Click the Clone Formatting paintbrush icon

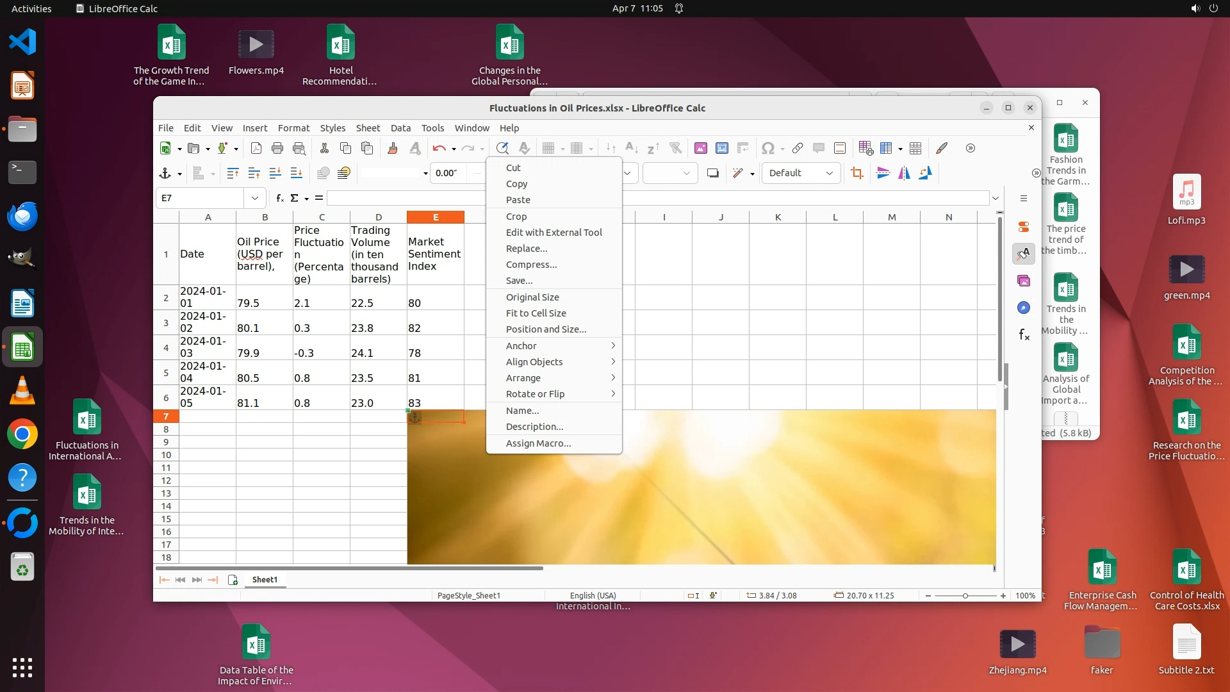393,149
